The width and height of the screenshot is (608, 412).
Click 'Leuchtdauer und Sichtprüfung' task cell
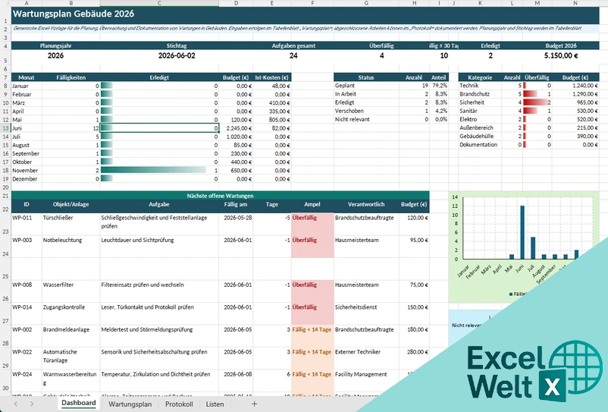pos(159,247)
